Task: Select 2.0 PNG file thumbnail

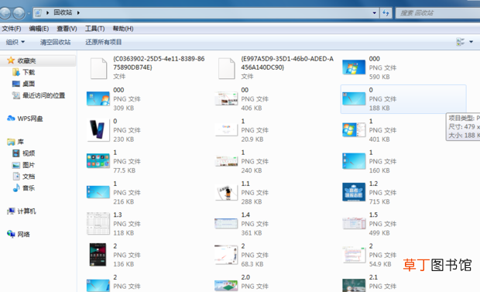Action: tap(226, 285)
